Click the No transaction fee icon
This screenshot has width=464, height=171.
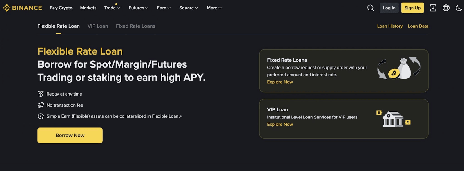(41, 105)
